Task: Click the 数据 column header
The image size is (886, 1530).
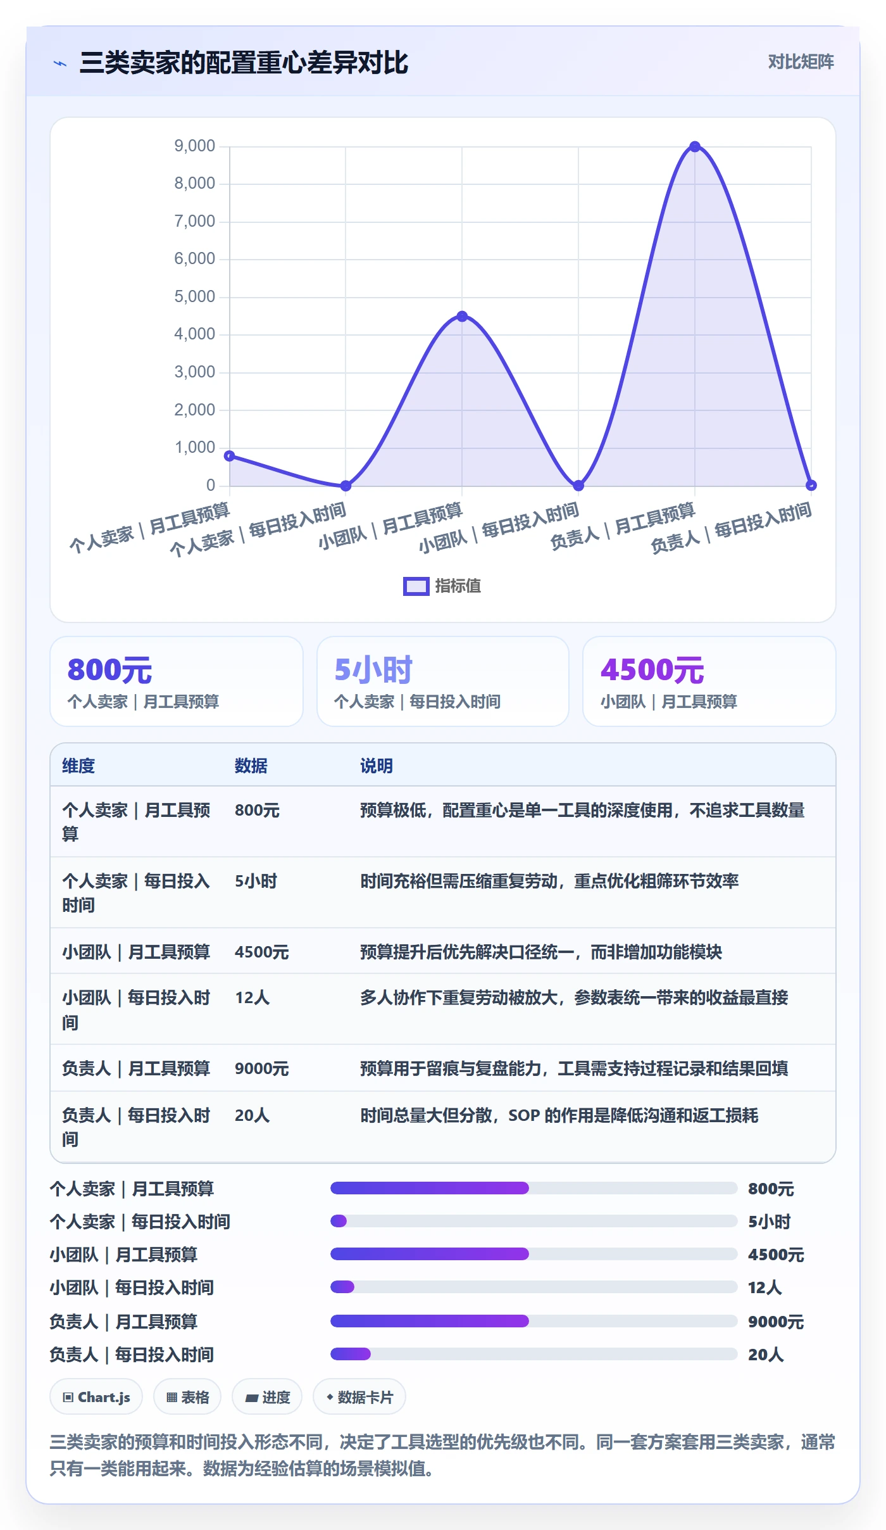Action: pyautogui.click(x=251, y=766)
